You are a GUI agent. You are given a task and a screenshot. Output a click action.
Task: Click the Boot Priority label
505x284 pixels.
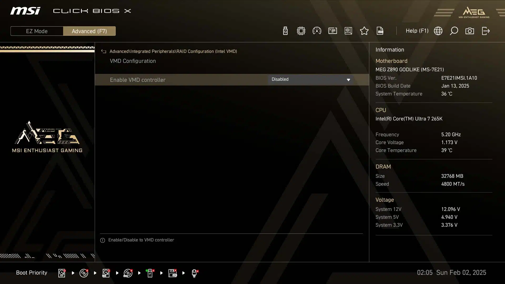(32, 273)
